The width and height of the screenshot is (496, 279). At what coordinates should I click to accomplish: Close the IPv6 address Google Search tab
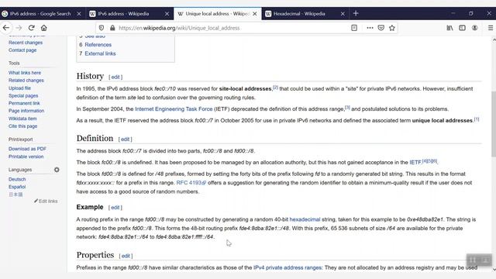tap(79, 14)
